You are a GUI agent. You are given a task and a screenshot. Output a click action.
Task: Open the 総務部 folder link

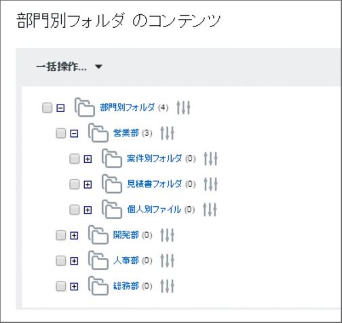click(x=126, y=286)
